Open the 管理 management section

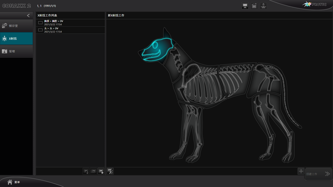coord(16,51)
